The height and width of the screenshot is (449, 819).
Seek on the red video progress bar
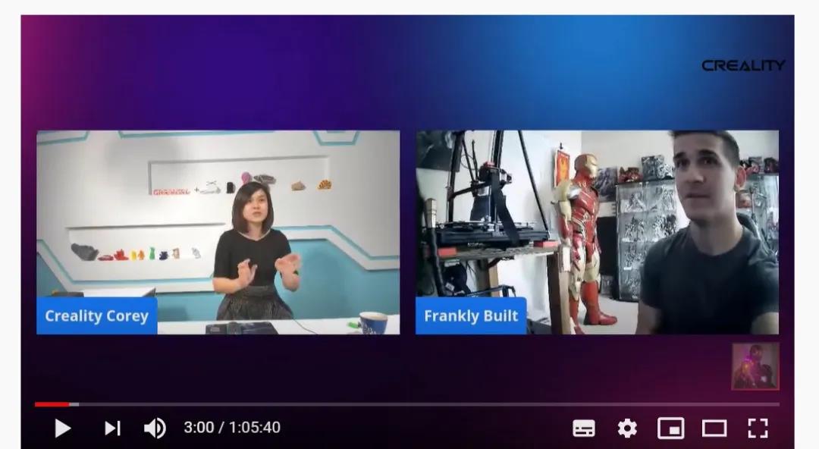[x=407, y=404]
